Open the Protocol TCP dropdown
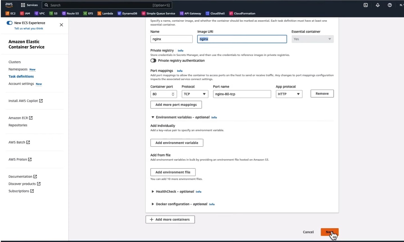The image size is (404, 242). [195, 94]
